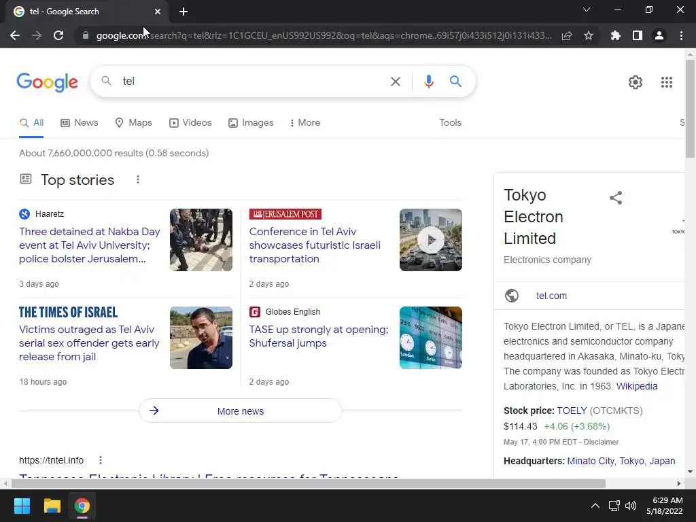Click the Globes stock clocks thumbnail
The height and width of the screenshot is (522, 696).
tap(430, 338)
